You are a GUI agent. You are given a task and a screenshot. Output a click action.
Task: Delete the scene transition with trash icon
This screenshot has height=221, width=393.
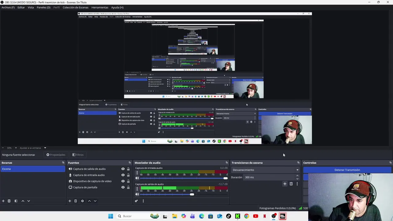[x=291, y=184]
